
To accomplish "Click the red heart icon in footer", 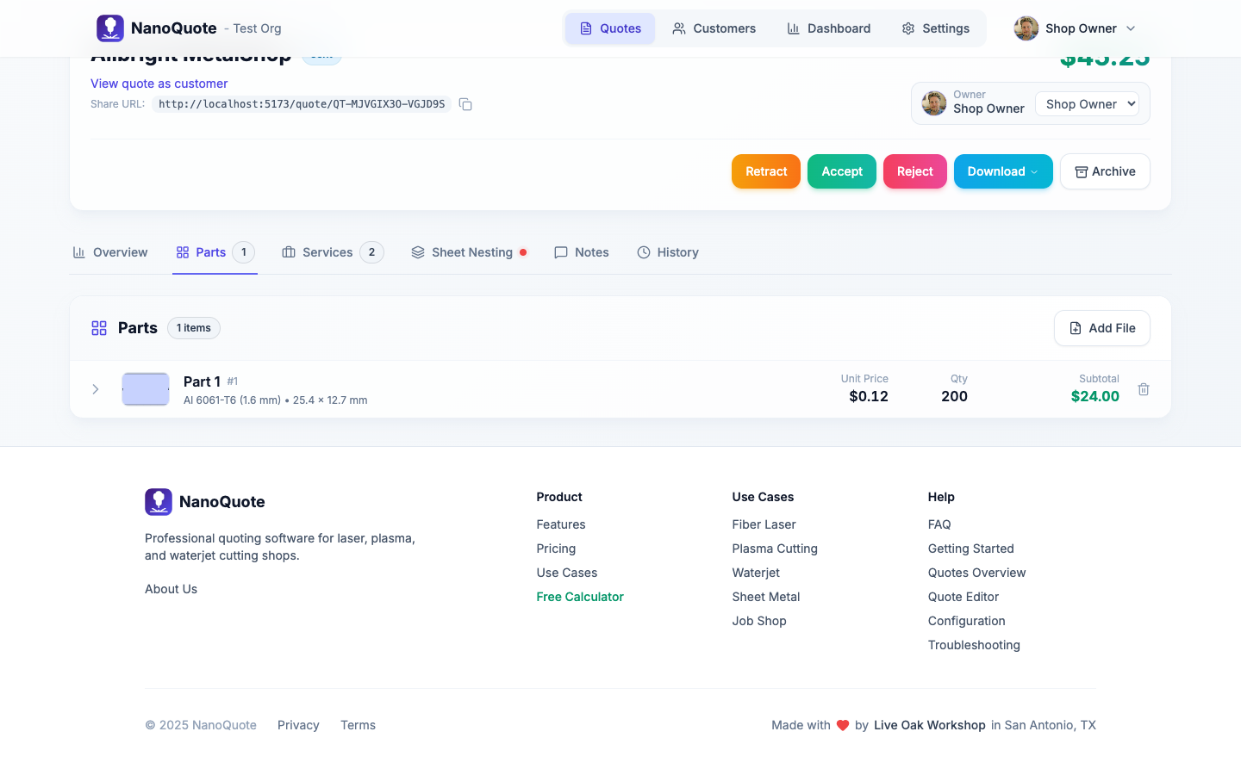I will pos(843,725).
